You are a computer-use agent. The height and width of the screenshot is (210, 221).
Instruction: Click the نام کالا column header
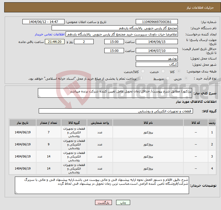point(148,123)
